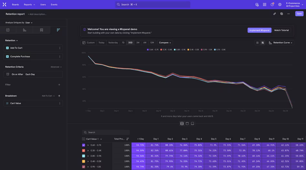
Task: Open the report more options ellipsis
Action: 289,14
